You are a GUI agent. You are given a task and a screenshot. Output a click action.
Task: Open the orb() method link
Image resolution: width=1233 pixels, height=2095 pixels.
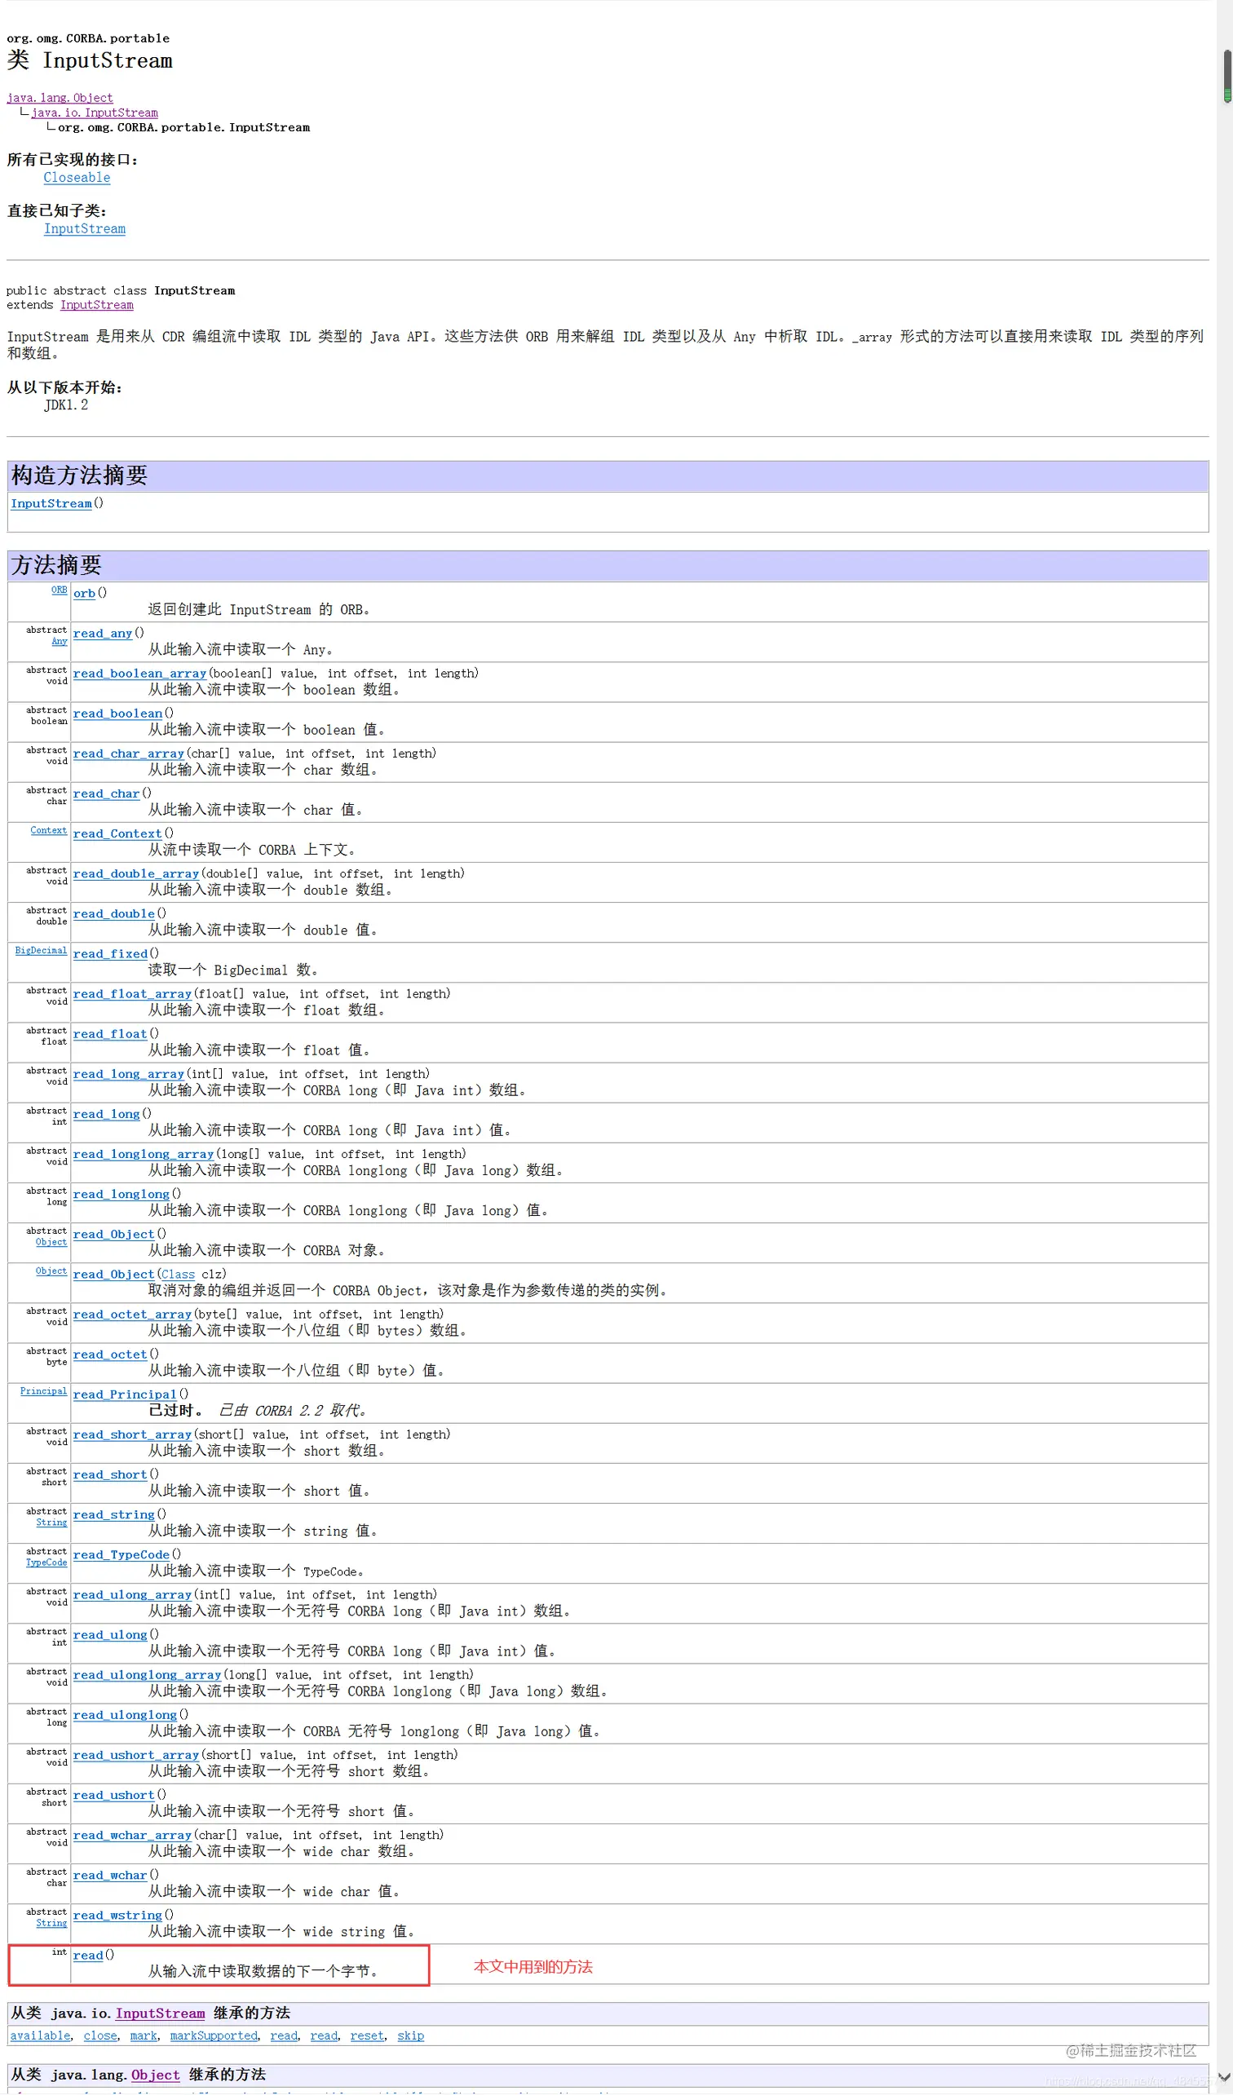click(84, 594)
